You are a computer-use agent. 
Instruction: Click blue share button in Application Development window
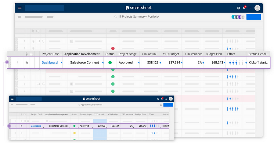[168, 105]
